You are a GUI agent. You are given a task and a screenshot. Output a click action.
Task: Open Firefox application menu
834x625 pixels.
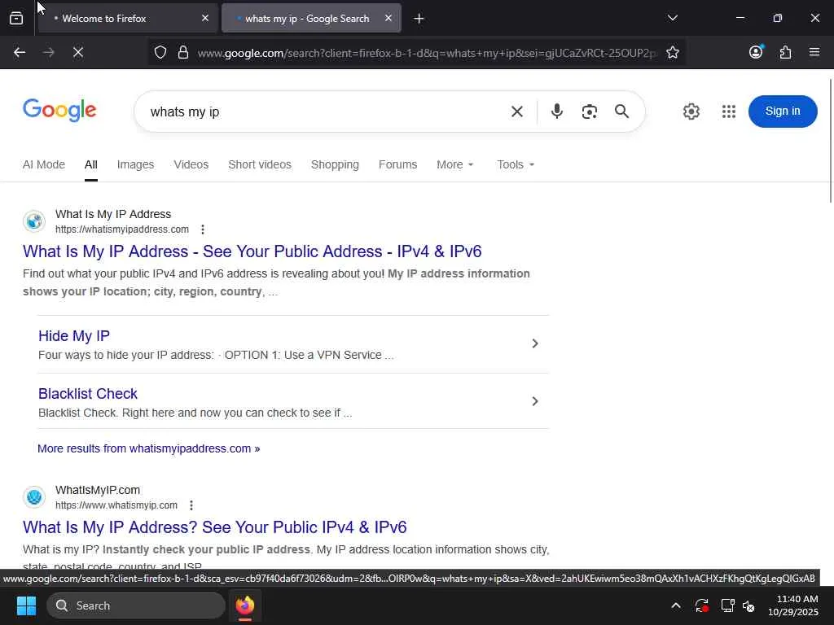[x=814, y=52]
